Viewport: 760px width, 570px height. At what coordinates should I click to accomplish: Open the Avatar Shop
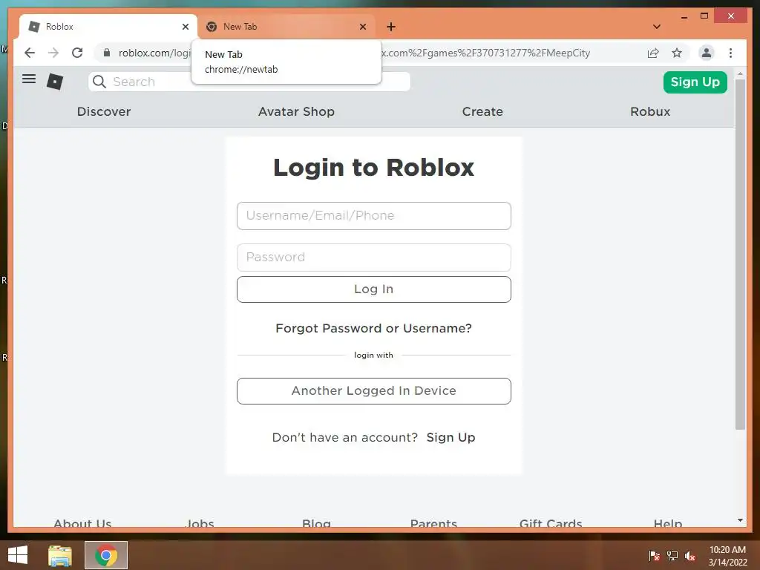coord(296,111)
